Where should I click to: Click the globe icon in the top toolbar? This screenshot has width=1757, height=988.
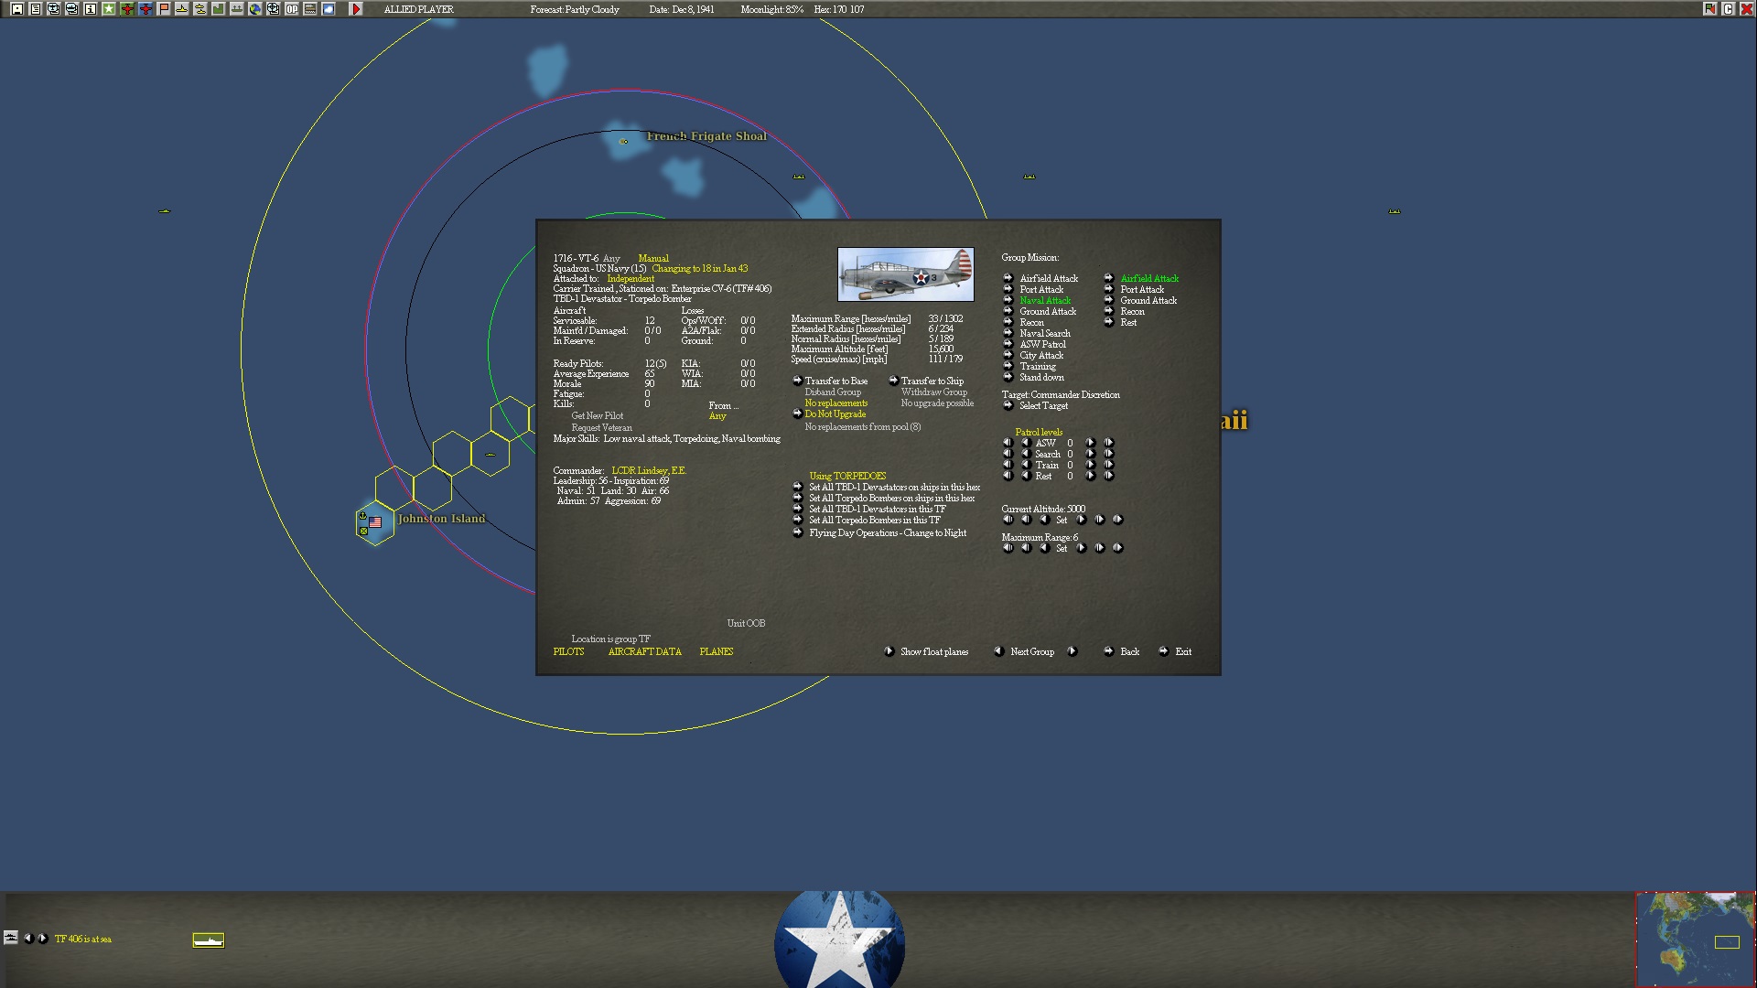(x=255, y=9)
